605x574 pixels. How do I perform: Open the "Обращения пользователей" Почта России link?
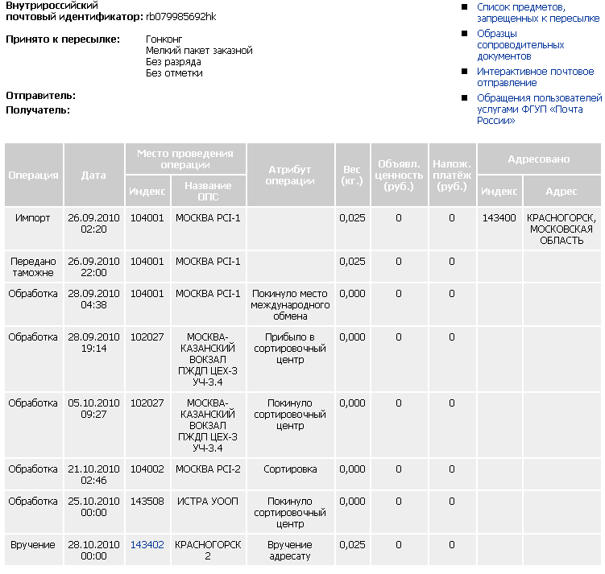click(539, 109)
